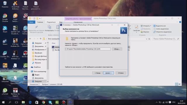187x105 pixels.
Task: Click the Windows Start button
Action: coord(3,102)
